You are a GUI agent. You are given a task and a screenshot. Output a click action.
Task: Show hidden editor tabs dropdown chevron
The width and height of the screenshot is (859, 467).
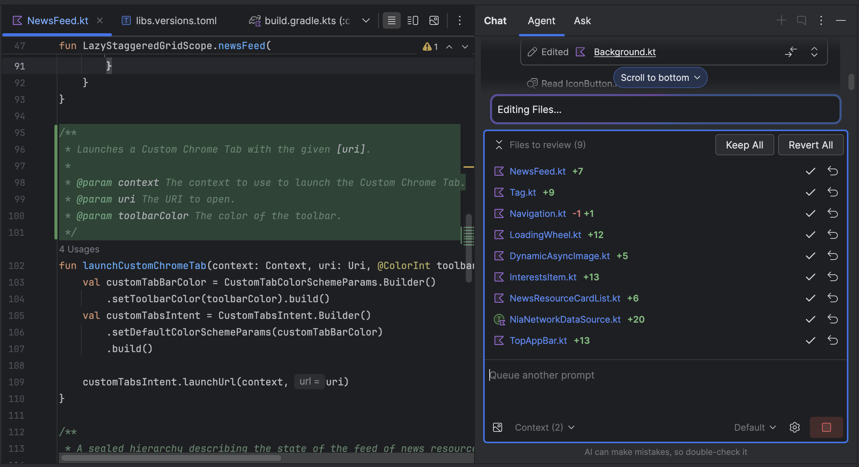[366, 20]
